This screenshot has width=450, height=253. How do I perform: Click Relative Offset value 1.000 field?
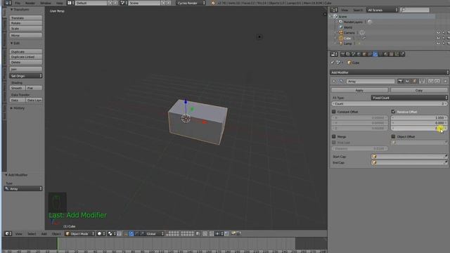click(x=419, y=117)
